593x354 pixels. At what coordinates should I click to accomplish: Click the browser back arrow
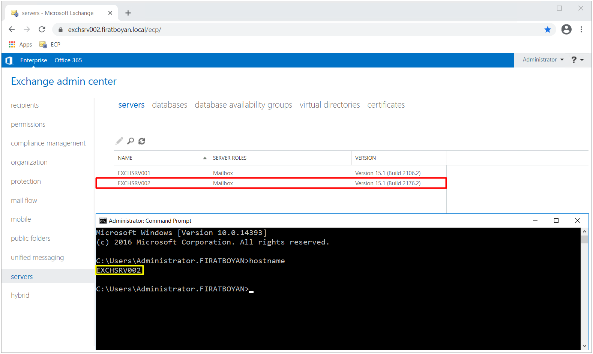[x=12, y=29]
